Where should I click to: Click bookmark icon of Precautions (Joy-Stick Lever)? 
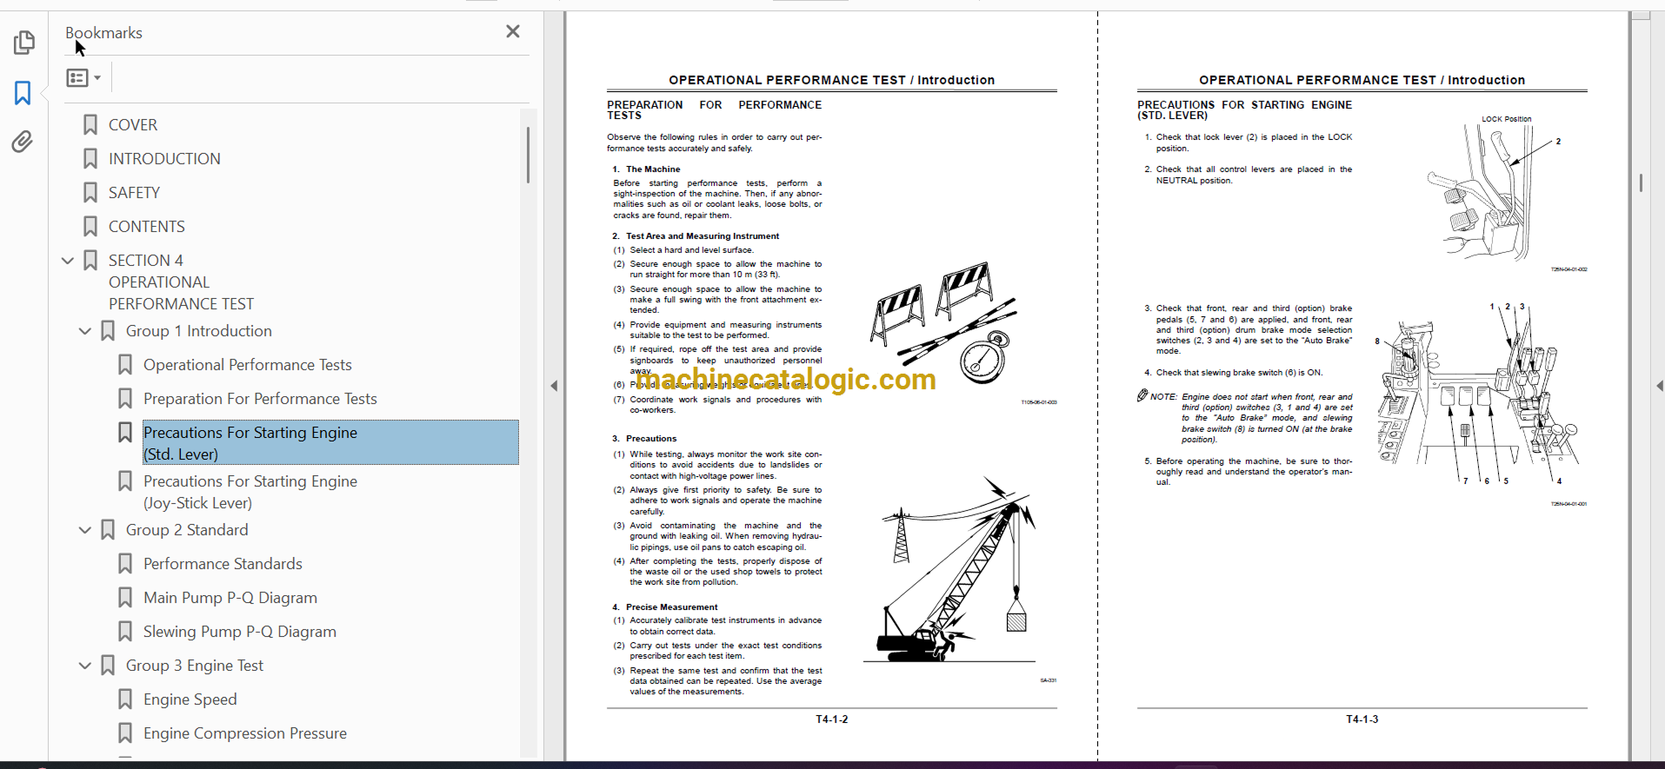tap(125, 481)
